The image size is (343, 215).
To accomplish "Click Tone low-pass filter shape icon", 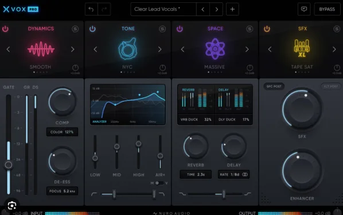I will click(x=162, y=194).
